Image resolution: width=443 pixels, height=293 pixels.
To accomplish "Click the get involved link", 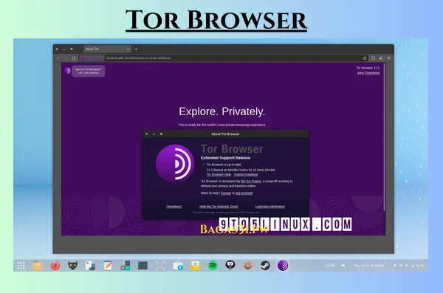I will (x=244, y=193).
